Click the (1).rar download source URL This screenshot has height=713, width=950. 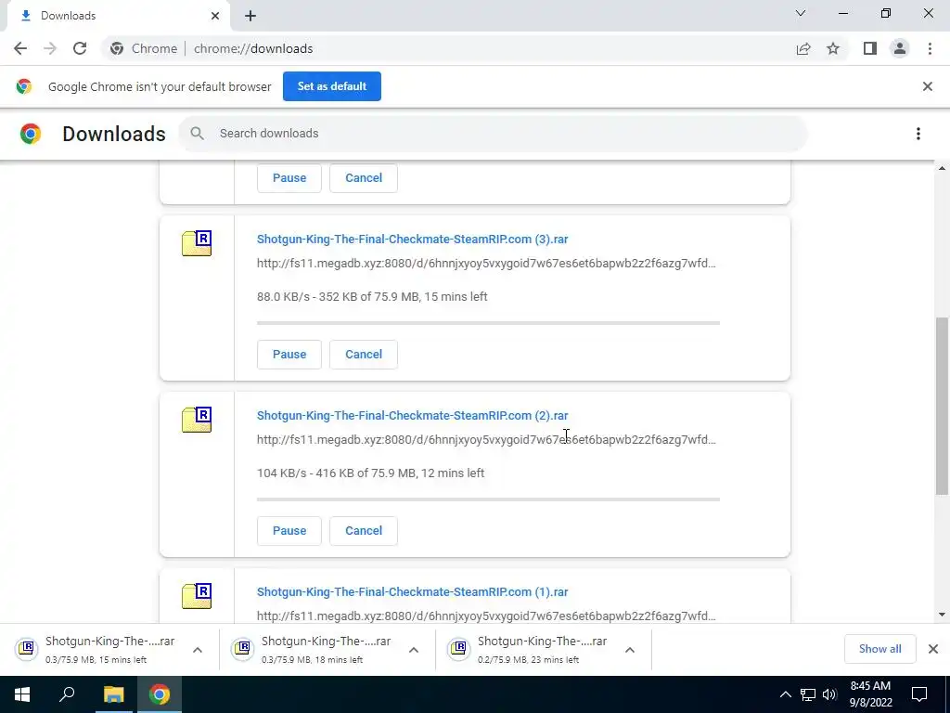(x=486, y=616)
